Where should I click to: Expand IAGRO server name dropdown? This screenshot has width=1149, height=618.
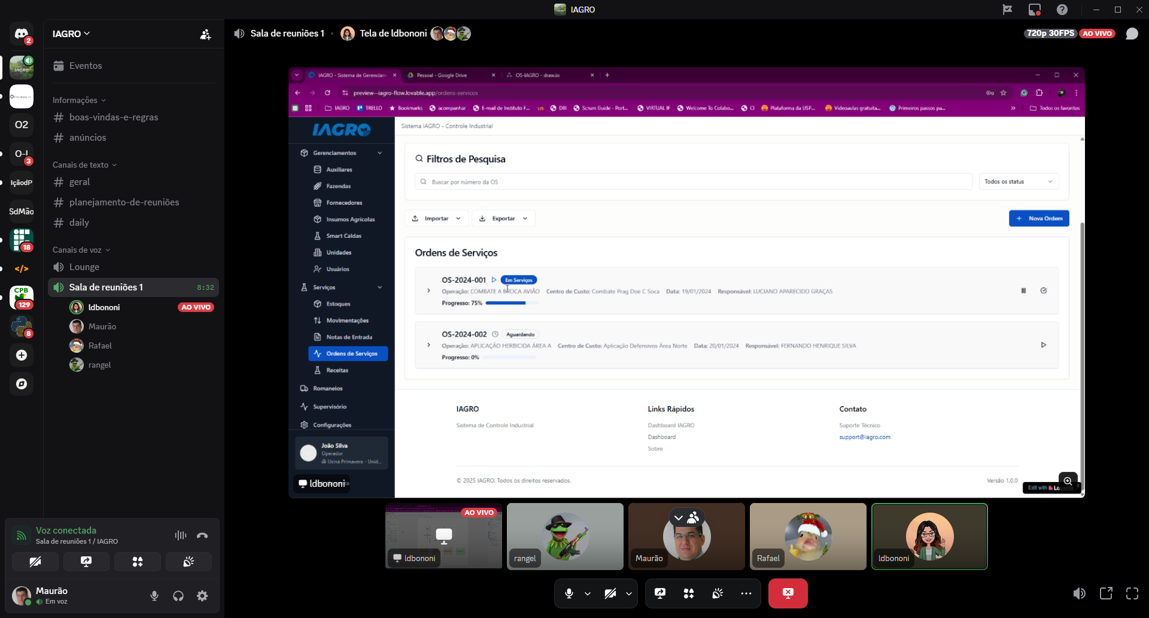coord(71,34)
